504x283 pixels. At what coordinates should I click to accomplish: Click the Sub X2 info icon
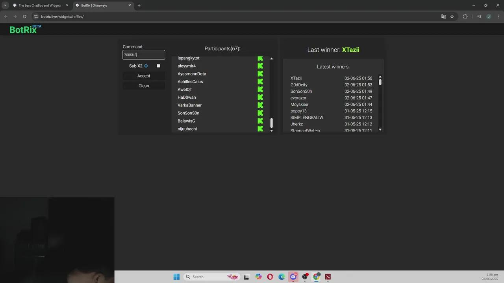(146, 66)
